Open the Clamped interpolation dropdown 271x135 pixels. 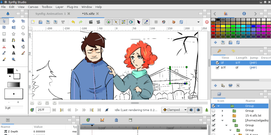pos(173,110)
